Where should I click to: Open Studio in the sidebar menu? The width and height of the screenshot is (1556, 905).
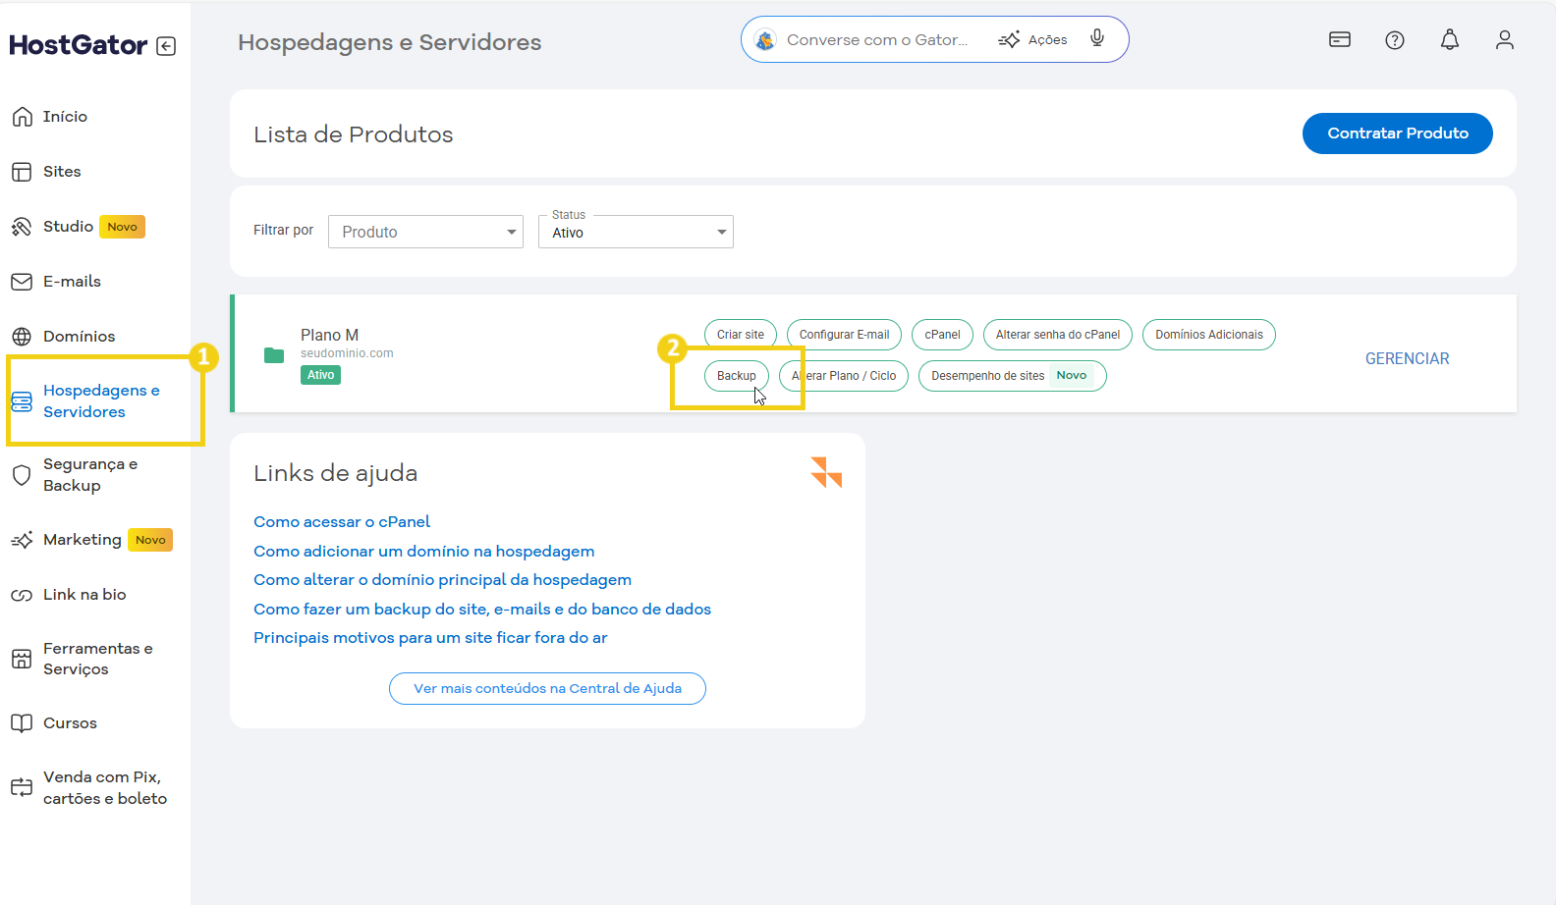click(68, 227)
